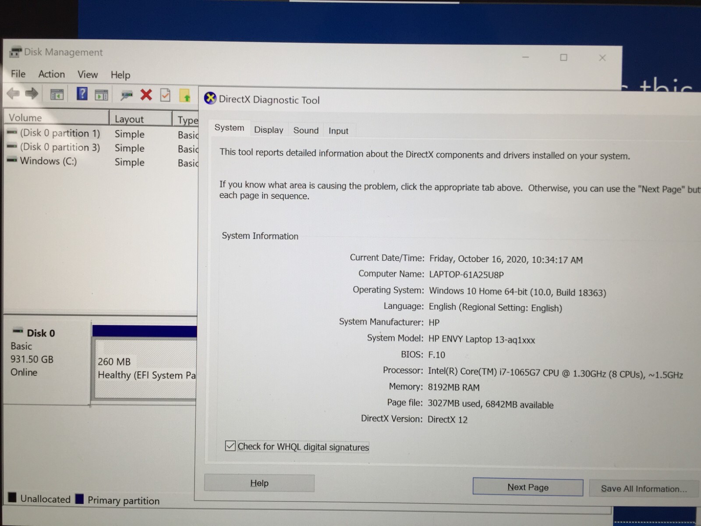701x526 pixels.
Task: Select the (Disk 0 partition 1) volume row
Action: pyautogui.click(x=101, y=133)
